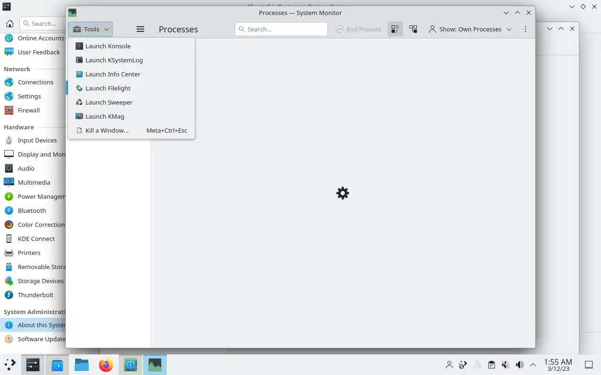This screenshot has width=601, height=375.
Task: Open the application launcher
Action: coord(10,364)
